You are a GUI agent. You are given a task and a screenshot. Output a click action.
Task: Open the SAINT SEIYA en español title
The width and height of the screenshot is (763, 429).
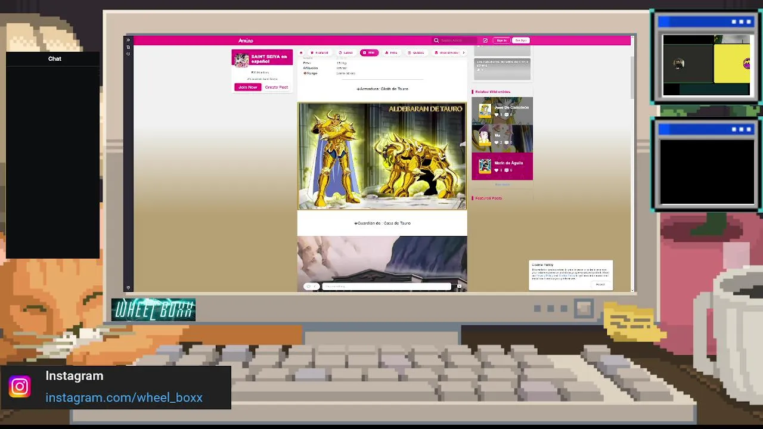coord(269,58)
